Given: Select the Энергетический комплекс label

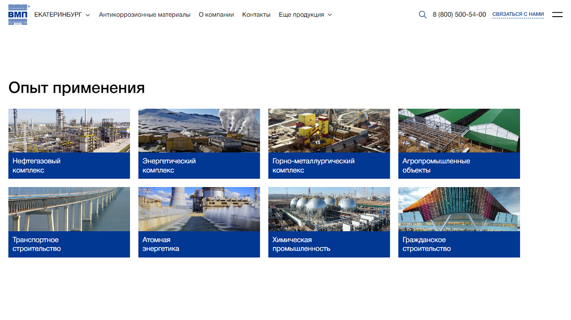Looking at the screenshot, I should coord(169,166).
